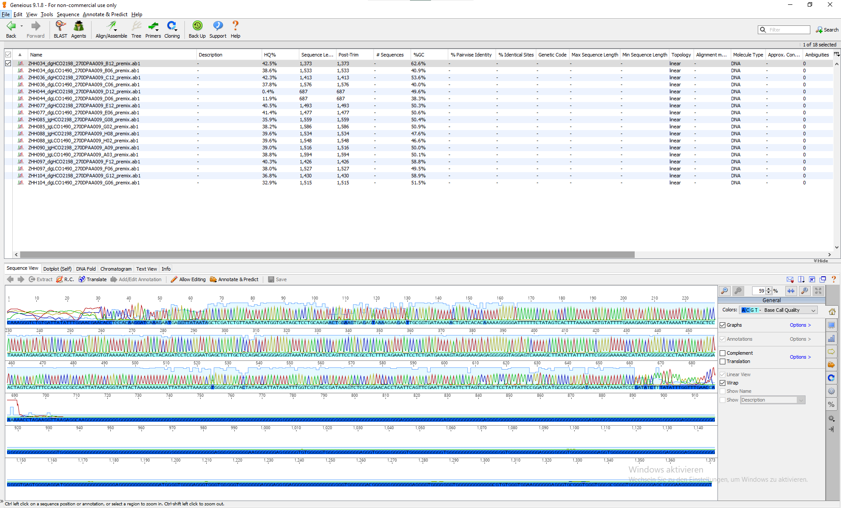Switch to the Text View tab
This screenshot has height=508, width=841.
(146, 269)
